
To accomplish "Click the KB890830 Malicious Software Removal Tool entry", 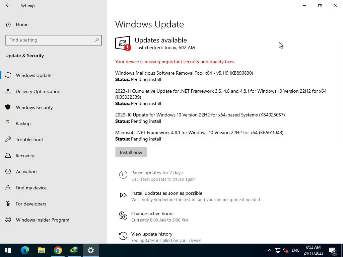I will (184, 76).
